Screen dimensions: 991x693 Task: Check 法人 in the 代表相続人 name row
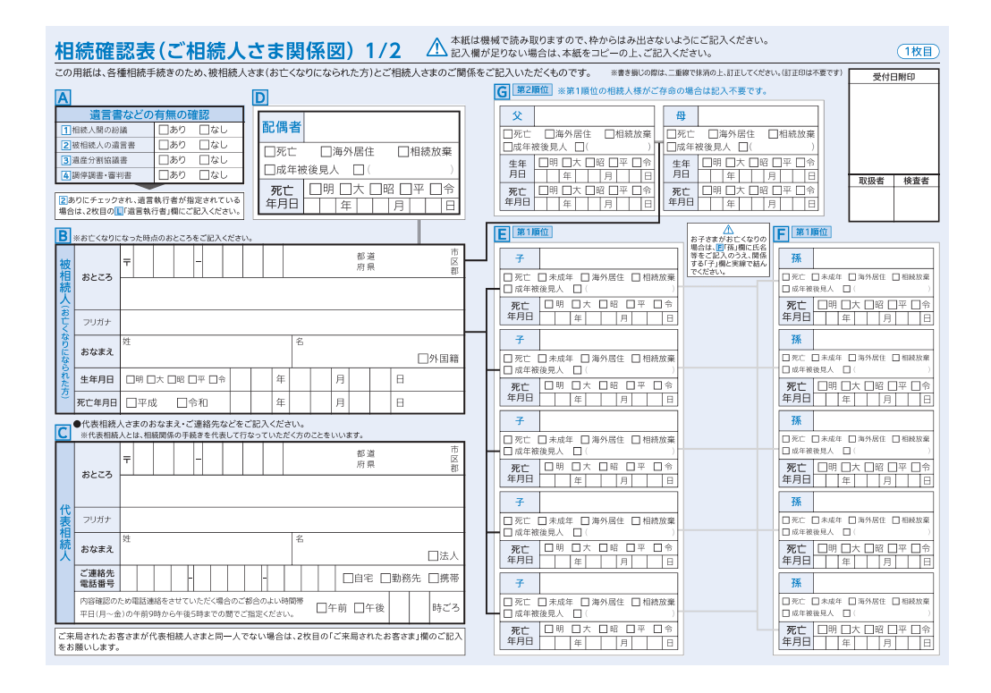[x=433, y=556]
